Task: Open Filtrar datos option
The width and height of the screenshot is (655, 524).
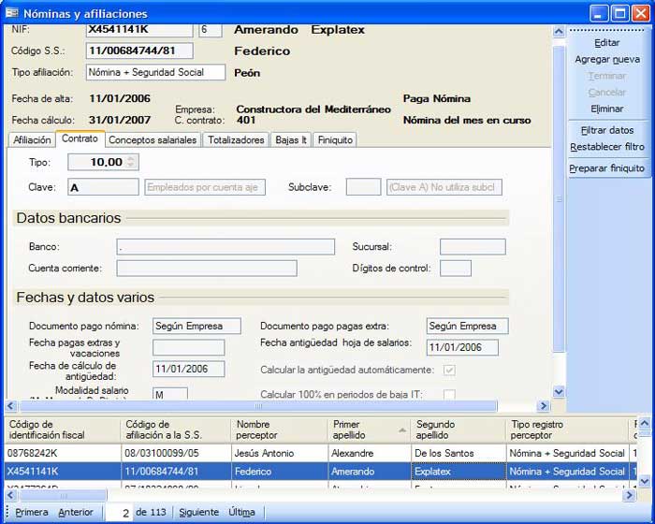Action: click(606, 130)
